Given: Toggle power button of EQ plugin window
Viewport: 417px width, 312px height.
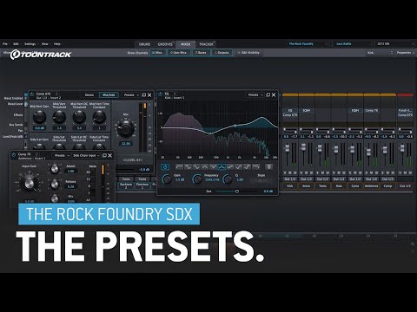Looking at the screenshot, I should 161,94.
